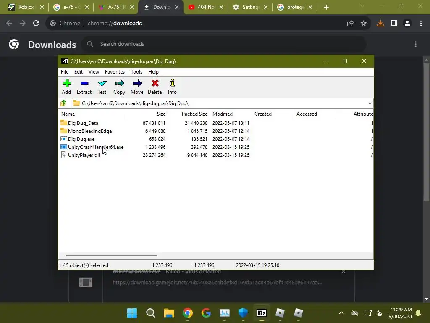
Task: Bookmark this page with the star icon
Action: coord(364,24)
